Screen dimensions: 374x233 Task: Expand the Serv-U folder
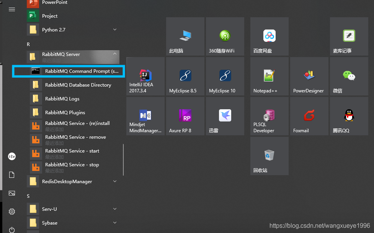coord(73,209)
